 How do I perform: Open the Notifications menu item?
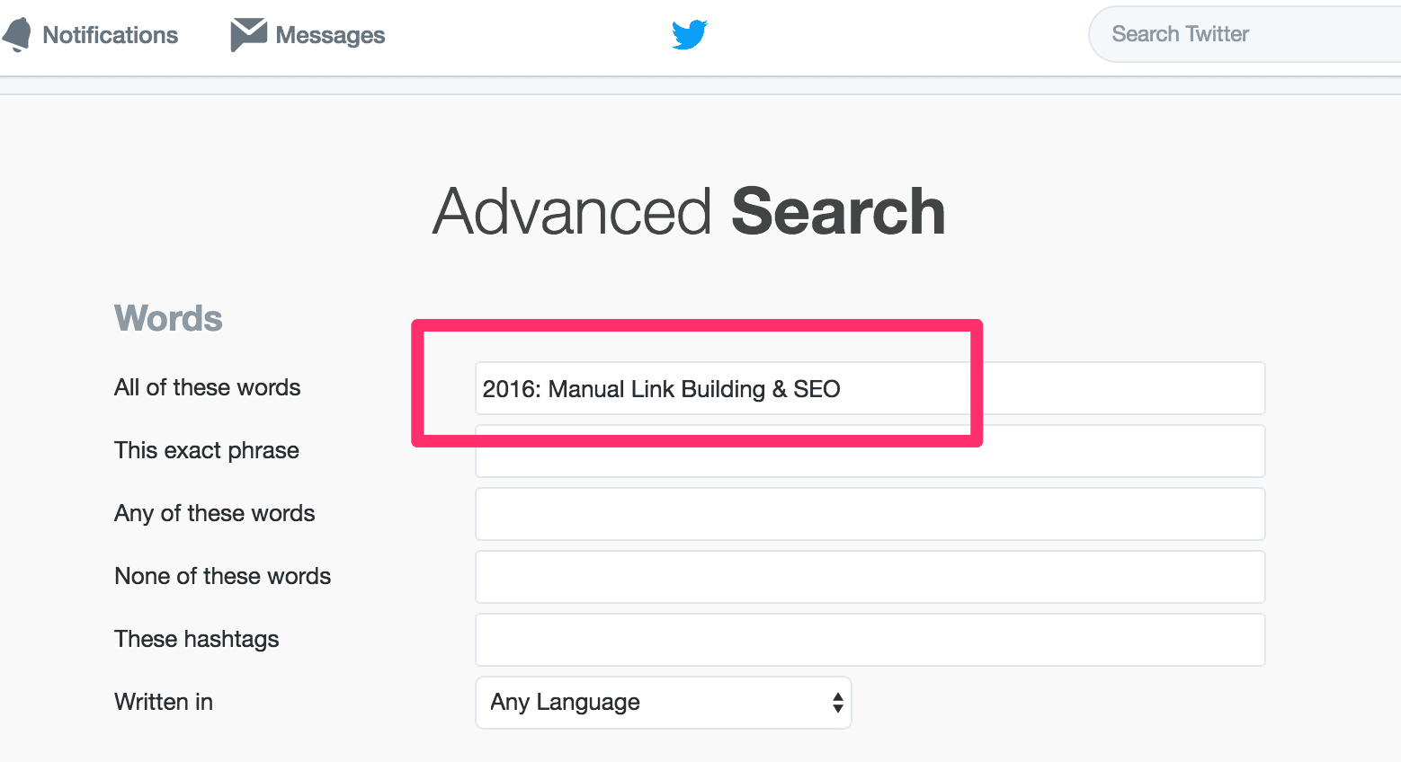[90, 35]
